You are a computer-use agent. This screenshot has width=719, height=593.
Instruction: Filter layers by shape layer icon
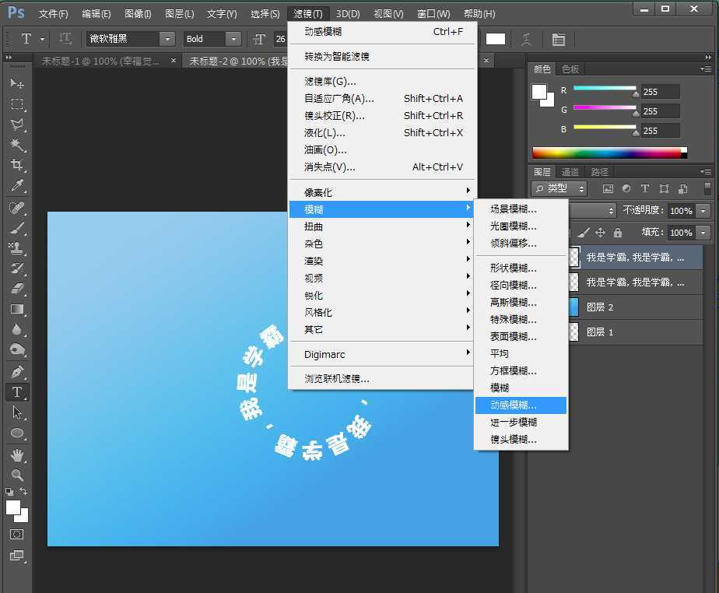[x=664, y=188]
